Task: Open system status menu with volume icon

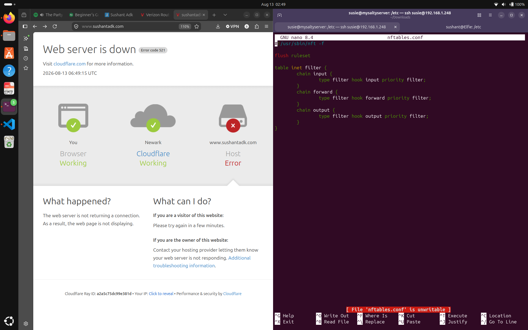Action: pyautogui.click(x=504, y=4)
